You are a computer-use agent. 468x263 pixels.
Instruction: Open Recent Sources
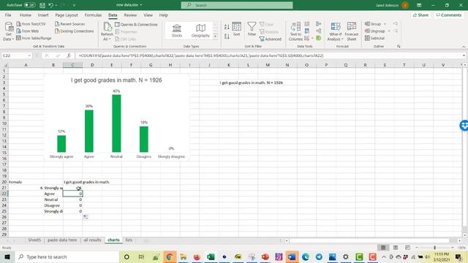(x=70, y=24)
